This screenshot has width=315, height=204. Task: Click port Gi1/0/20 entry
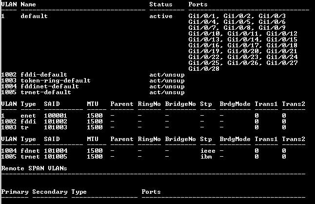243,51
